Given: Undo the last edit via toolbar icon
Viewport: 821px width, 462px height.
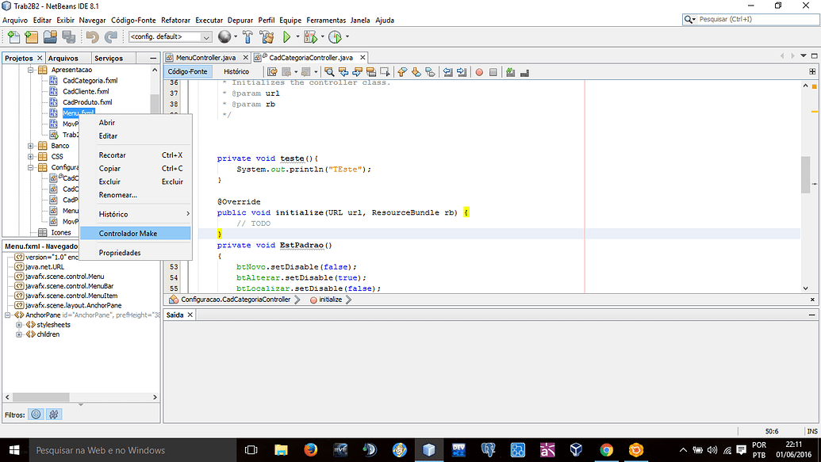Looking at the screenshot, I should click(94, 36).
